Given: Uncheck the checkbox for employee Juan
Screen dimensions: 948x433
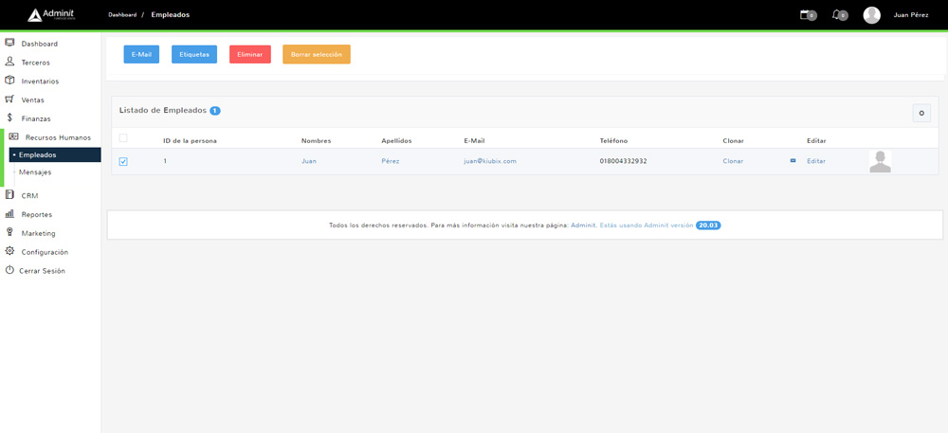Looking at the screenshot, I should pos(123,162).
